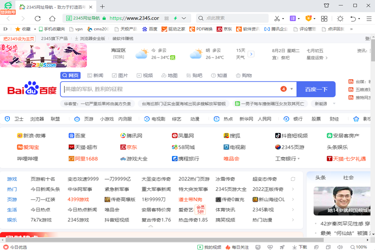The width and height of the screenshot is (375, 250).
Task: Click the vertical page scrollbar thumb
Action: (373, 49)
